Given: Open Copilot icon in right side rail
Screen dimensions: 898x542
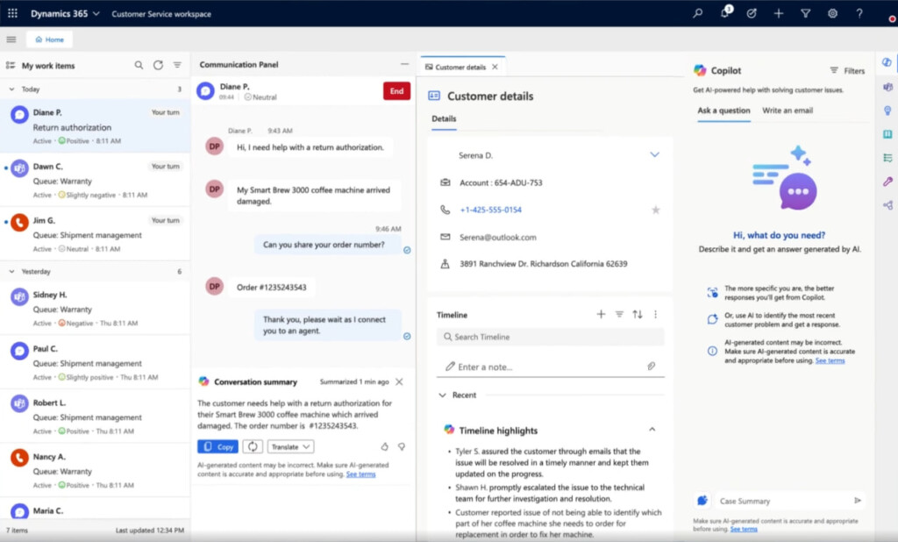Looking at the screenshot, I should (887, 62).
